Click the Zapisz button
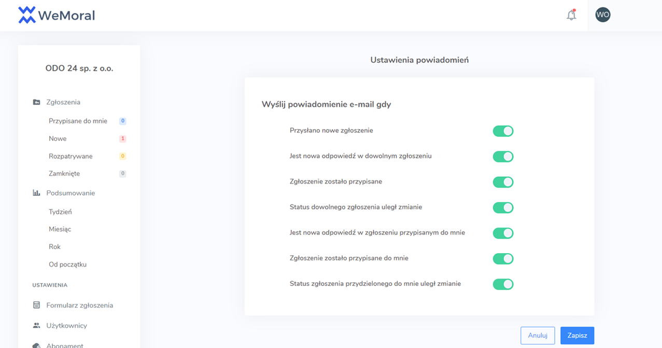662x348 pixels. pos(577,336)
